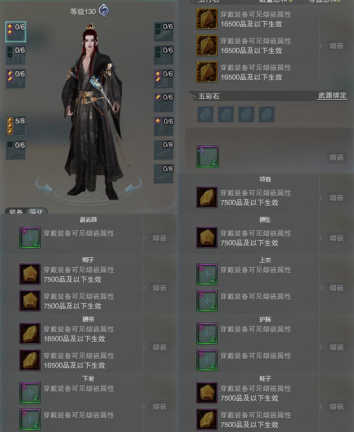Rotate character left with the curved arrow
Viewport: 354px width, 432px height.
(x=44, y=184)
